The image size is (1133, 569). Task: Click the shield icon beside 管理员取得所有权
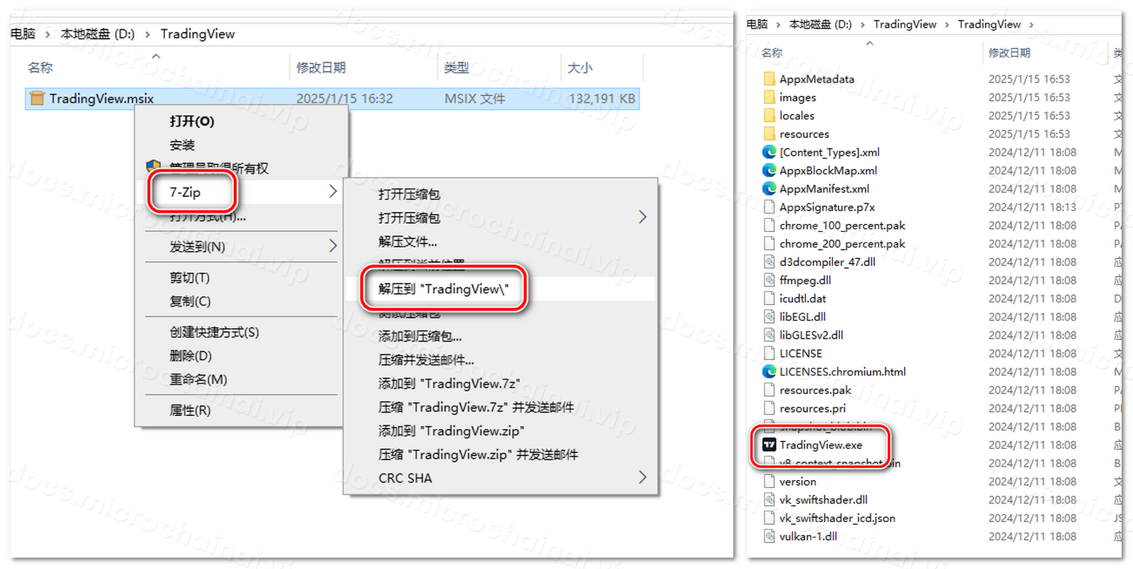tap(154, 166)
